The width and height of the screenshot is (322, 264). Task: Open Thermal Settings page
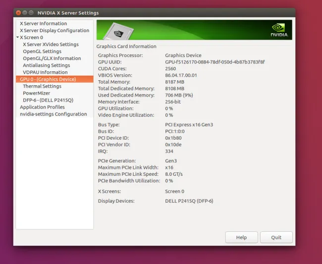pos(42,86)
